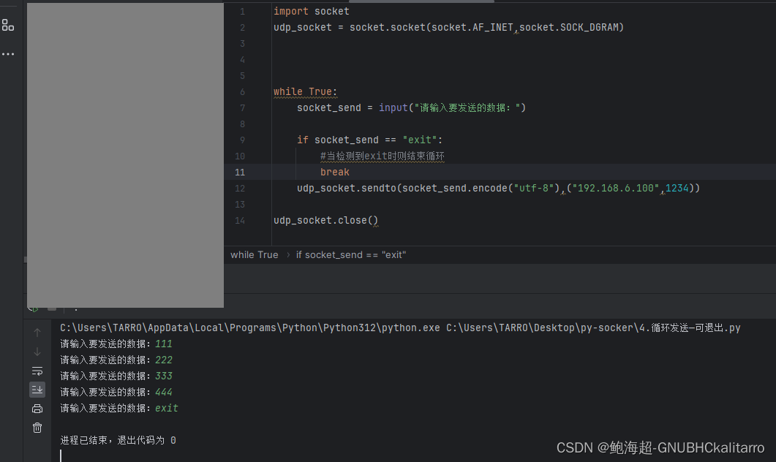Open the 4.循环发送—可退出.py file path link
This screenshot has height=462, width=776.
tap(593, 328)
